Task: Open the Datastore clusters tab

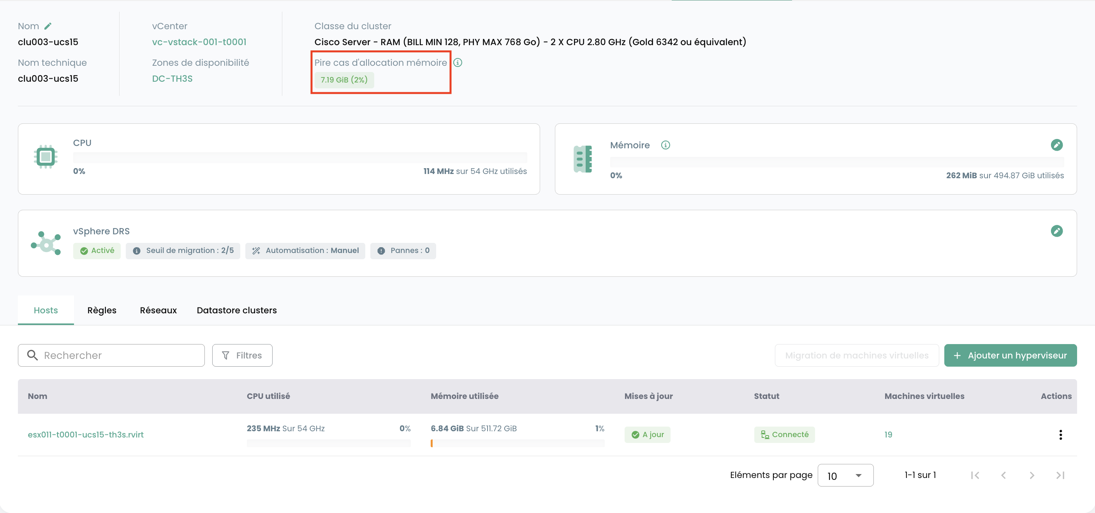Action: (x=237, y=310)
